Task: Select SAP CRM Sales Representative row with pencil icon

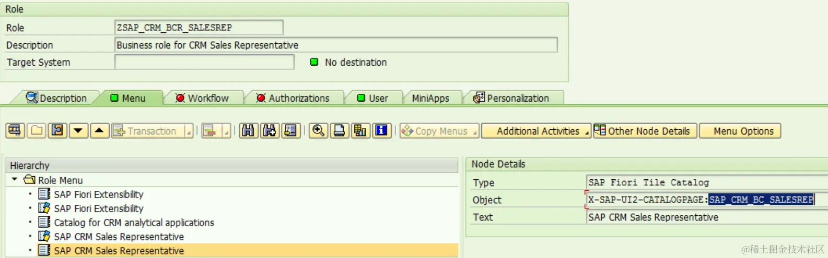Action: pyautogui.click(x=232, y=237)
